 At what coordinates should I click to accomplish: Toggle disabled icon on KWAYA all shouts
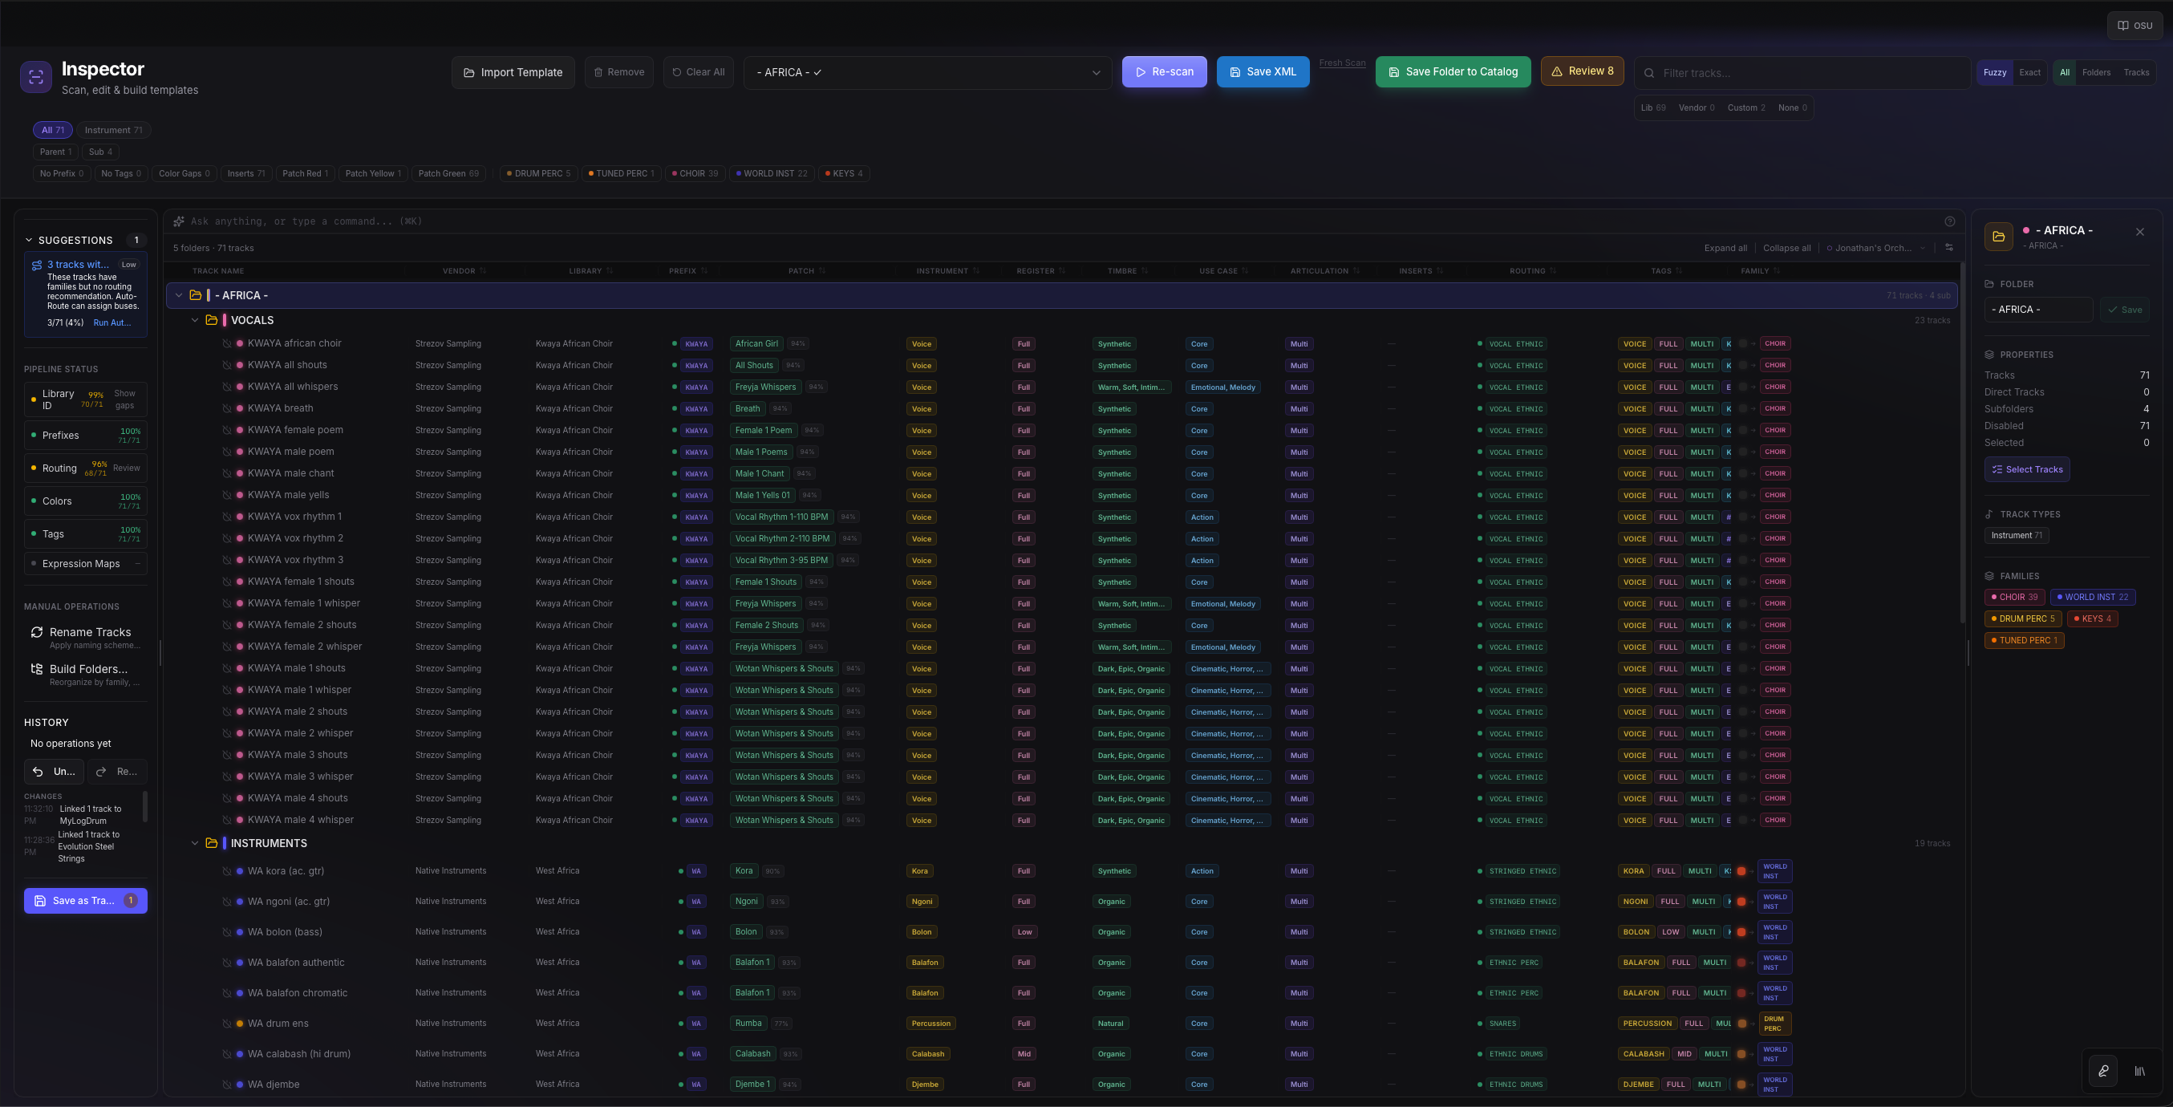pos(227,365)
